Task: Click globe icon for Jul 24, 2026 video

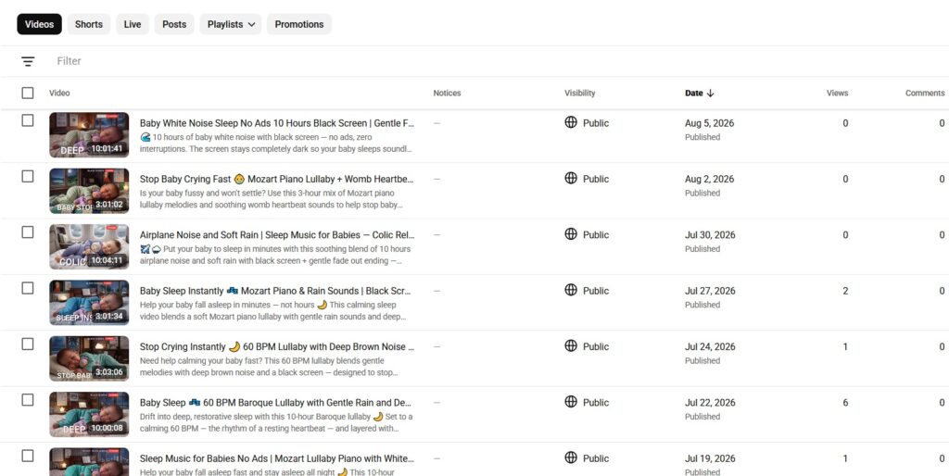Action: point(571,346)
